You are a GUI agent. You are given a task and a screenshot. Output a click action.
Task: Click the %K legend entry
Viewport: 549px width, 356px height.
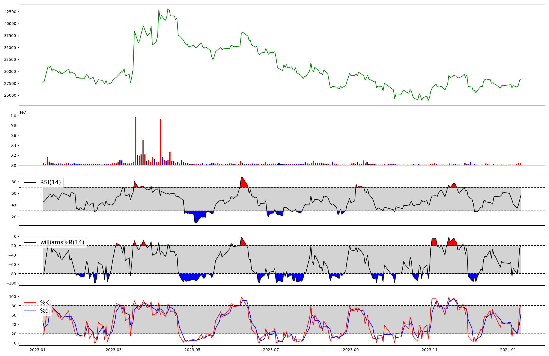[37, 302]
